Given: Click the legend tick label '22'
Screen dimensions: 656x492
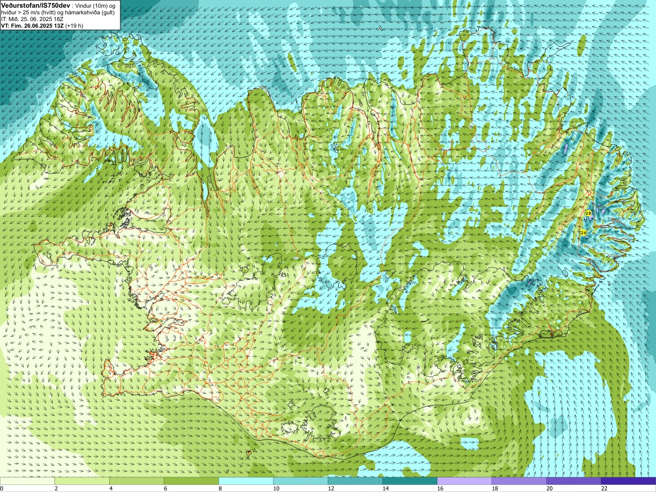Looking at the screenshot, I should (x=604, y=488).
